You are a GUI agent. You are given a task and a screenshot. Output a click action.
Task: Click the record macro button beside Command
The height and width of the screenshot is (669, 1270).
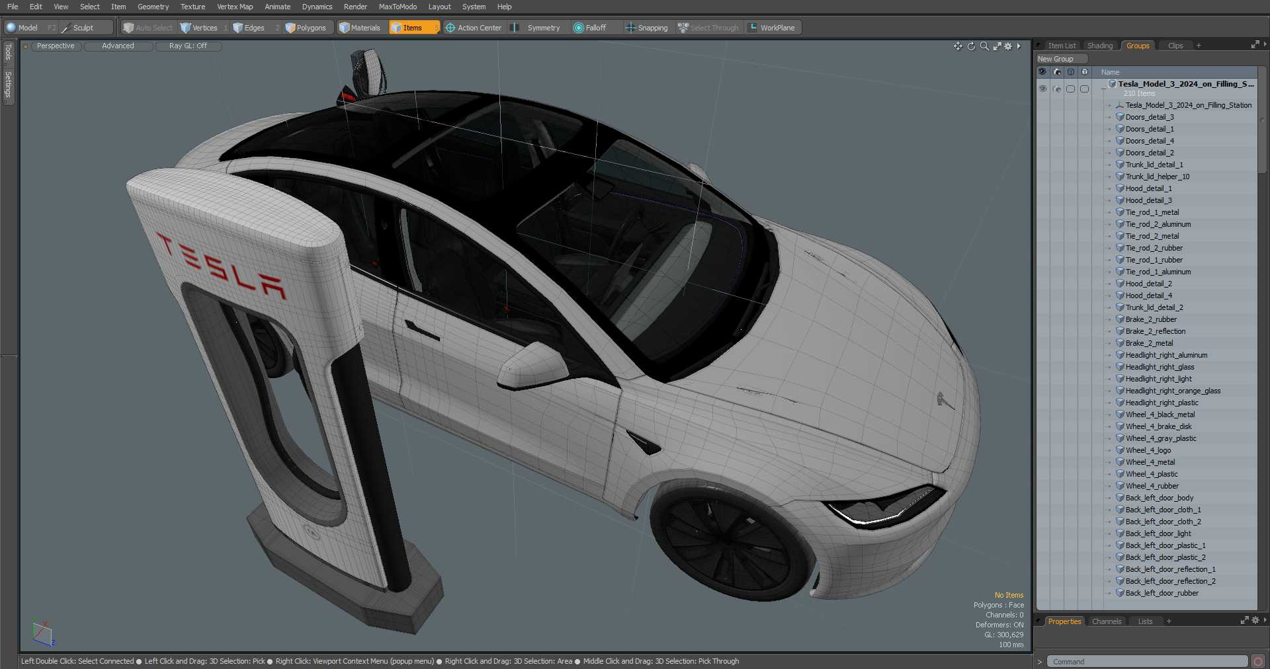click(x=1258, y=662)
